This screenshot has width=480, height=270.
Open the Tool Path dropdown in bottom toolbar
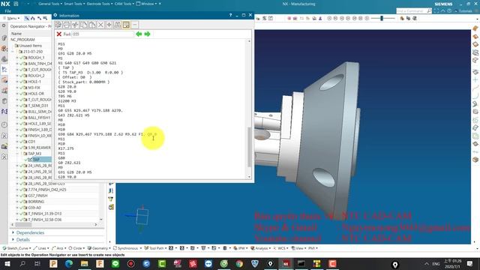pyautogui.click(x=155, y=248)
